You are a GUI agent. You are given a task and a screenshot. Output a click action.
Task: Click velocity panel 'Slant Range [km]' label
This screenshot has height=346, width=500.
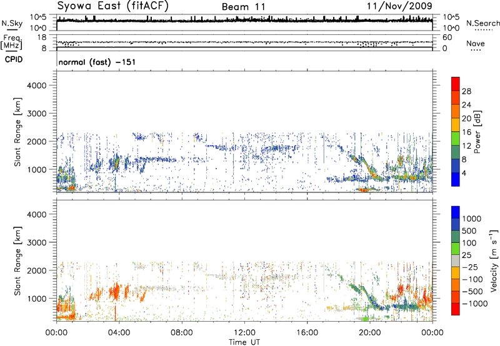click(x=17, y=260)
